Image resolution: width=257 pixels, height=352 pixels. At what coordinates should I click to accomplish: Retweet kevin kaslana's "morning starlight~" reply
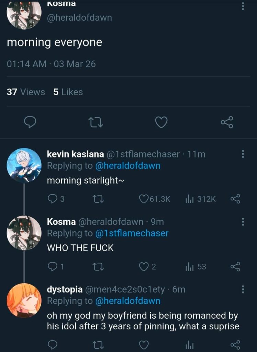click(99, 199)
